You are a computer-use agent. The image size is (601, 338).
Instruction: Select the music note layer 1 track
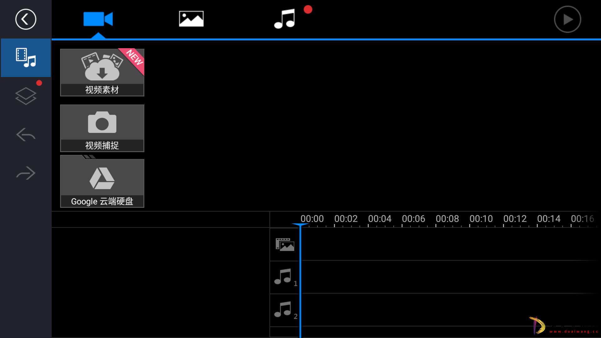click(285, 277)
